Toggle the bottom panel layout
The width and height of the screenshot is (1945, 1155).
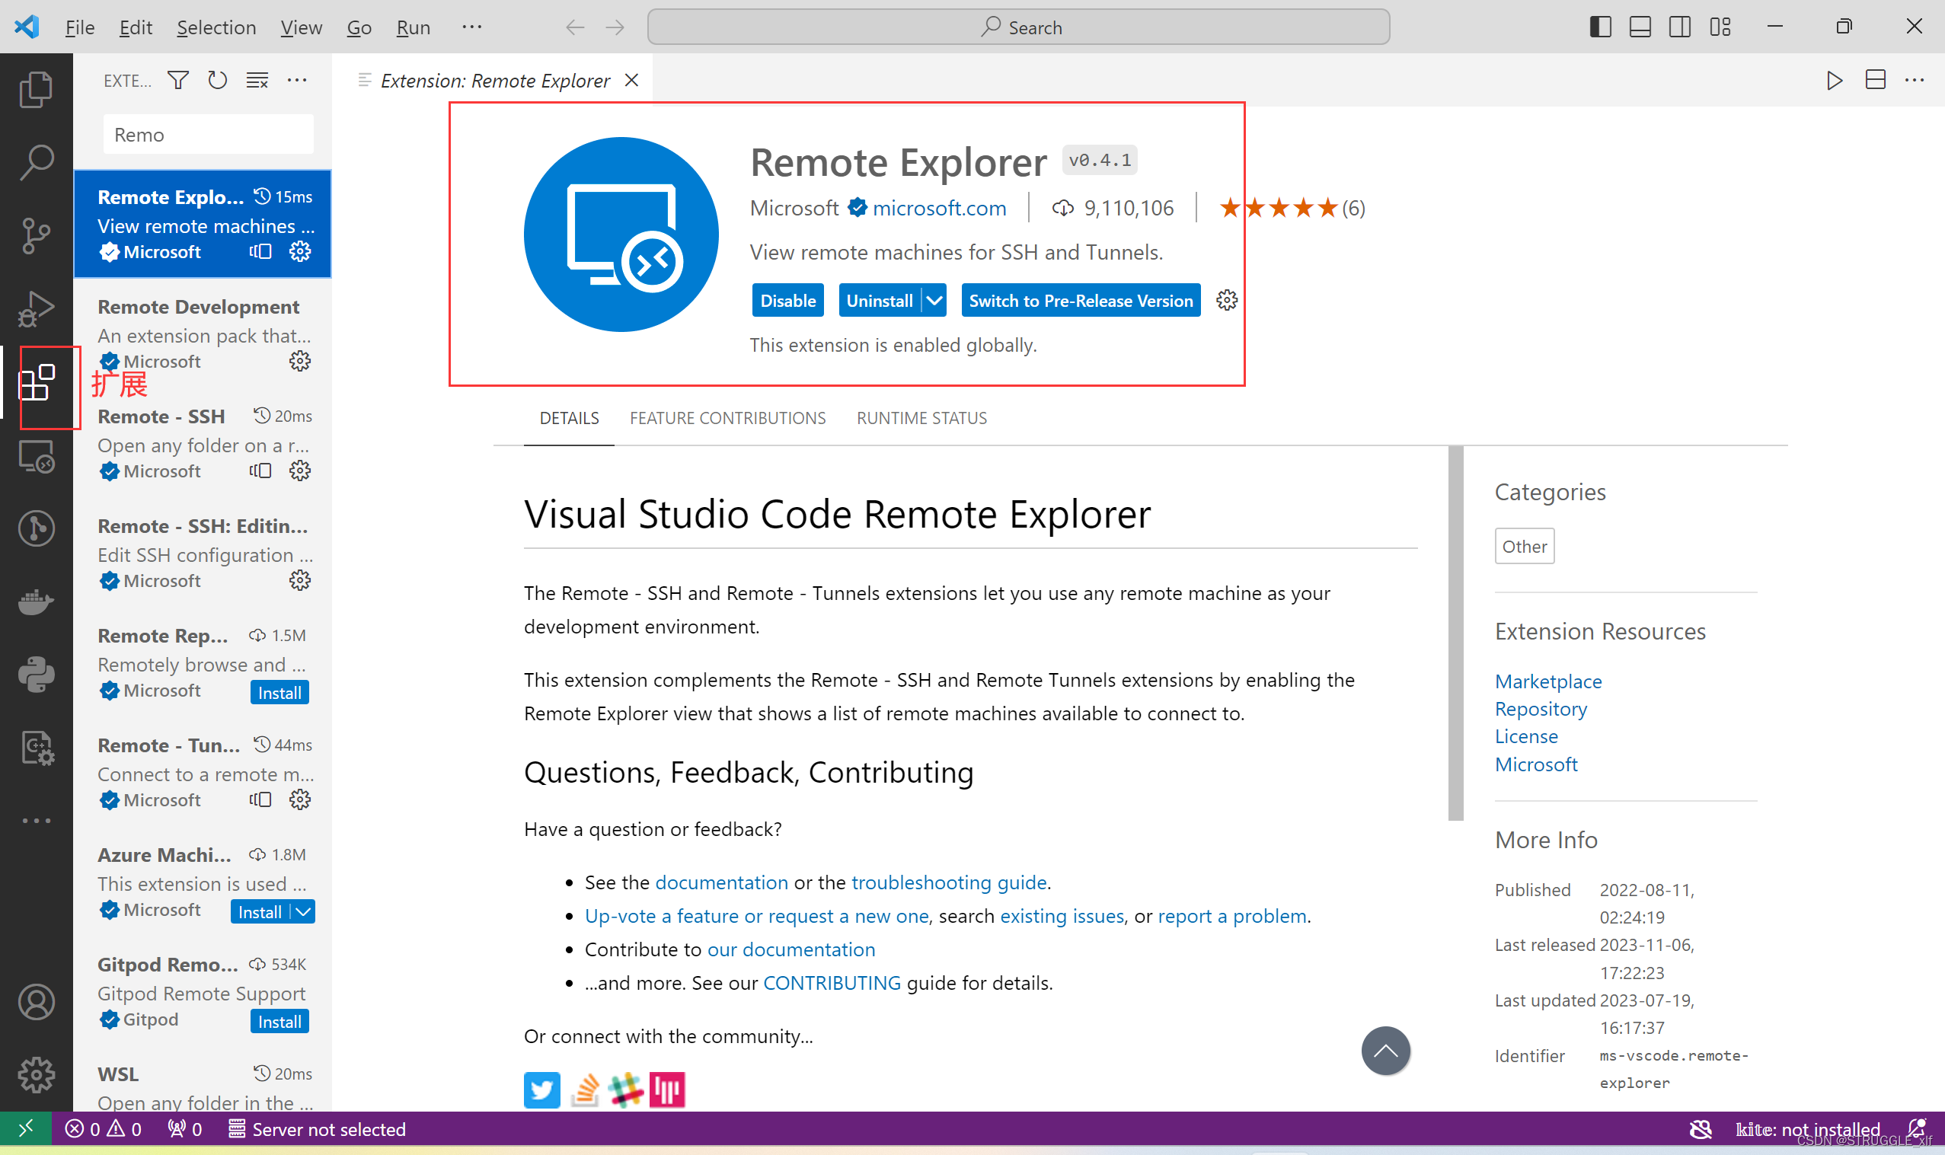(x=1640, y=27)
